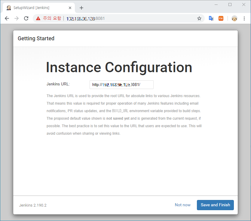Click the browser back arrow
This screenshot has height=221, width=251.
[x=7, y=18]
